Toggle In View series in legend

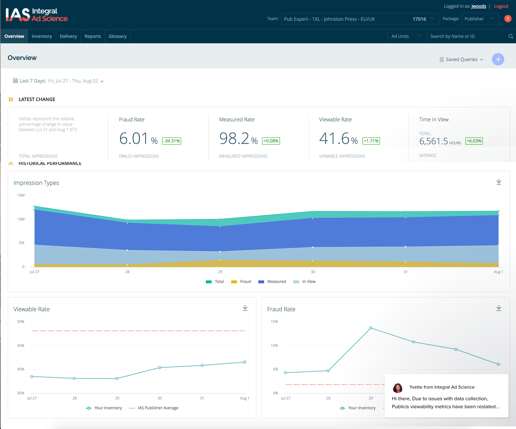pos(304,282)
